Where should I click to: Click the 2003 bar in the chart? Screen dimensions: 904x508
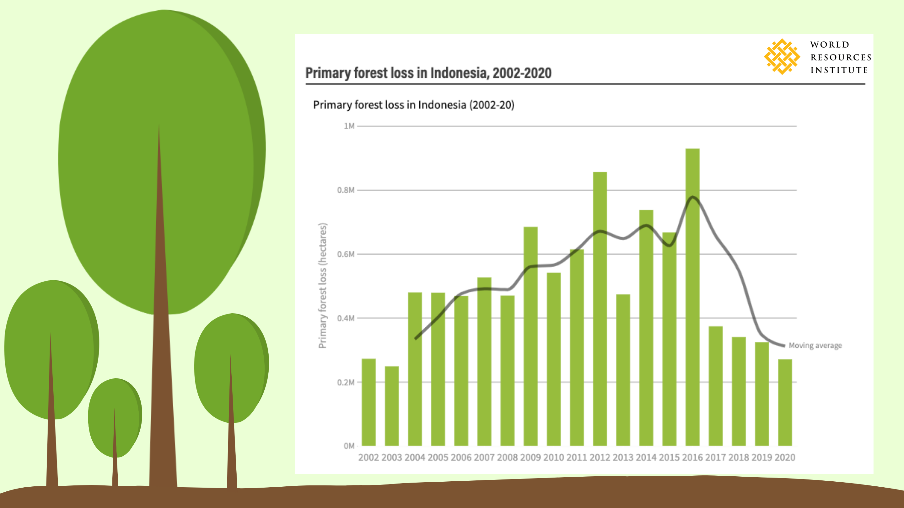[392, 406]
